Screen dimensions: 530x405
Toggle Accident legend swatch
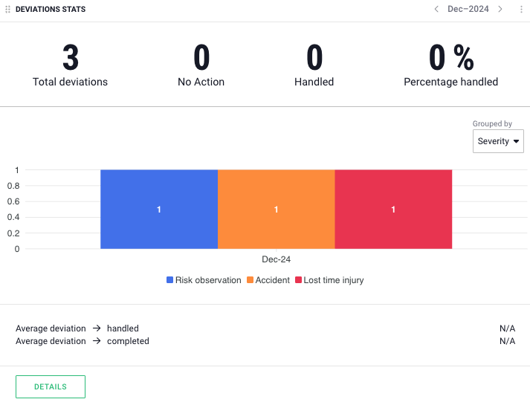click(251, 280)
